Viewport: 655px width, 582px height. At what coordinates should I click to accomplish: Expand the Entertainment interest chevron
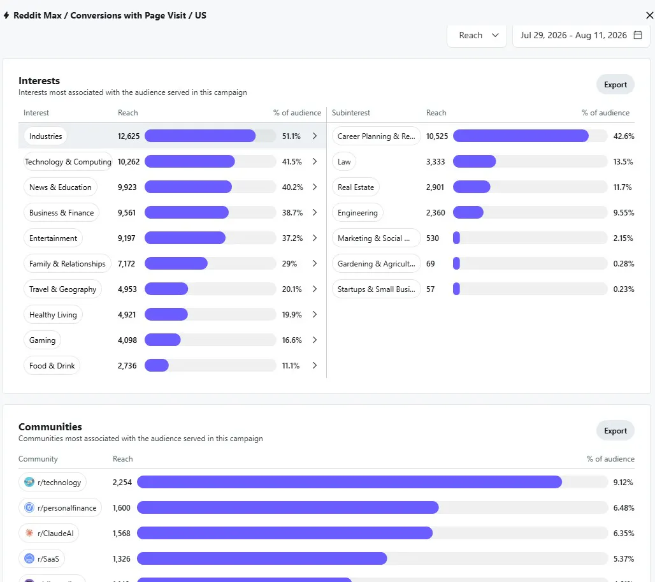pyautogui.click(x=315, y=238)
